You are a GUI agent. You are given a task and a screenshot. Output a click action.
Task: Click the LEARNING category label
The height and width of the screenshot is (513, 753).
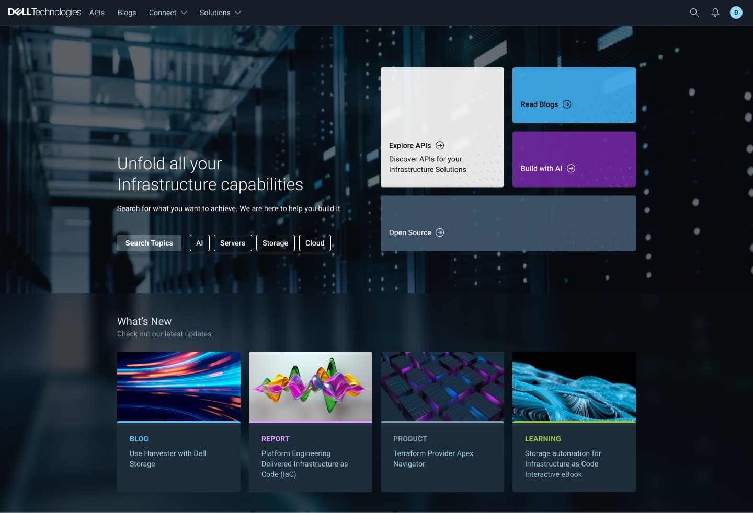[x=543, y=439]
